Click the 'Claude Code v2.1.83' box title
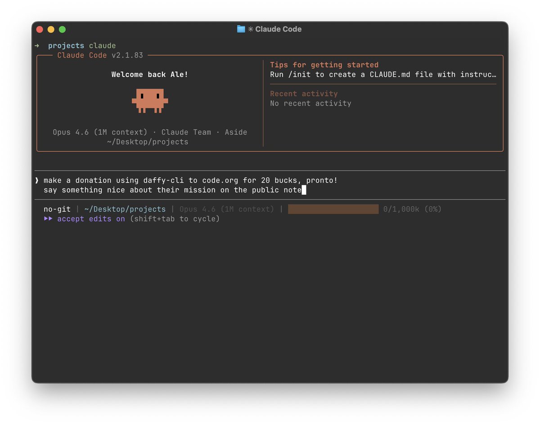 click(x=100, y=55)
